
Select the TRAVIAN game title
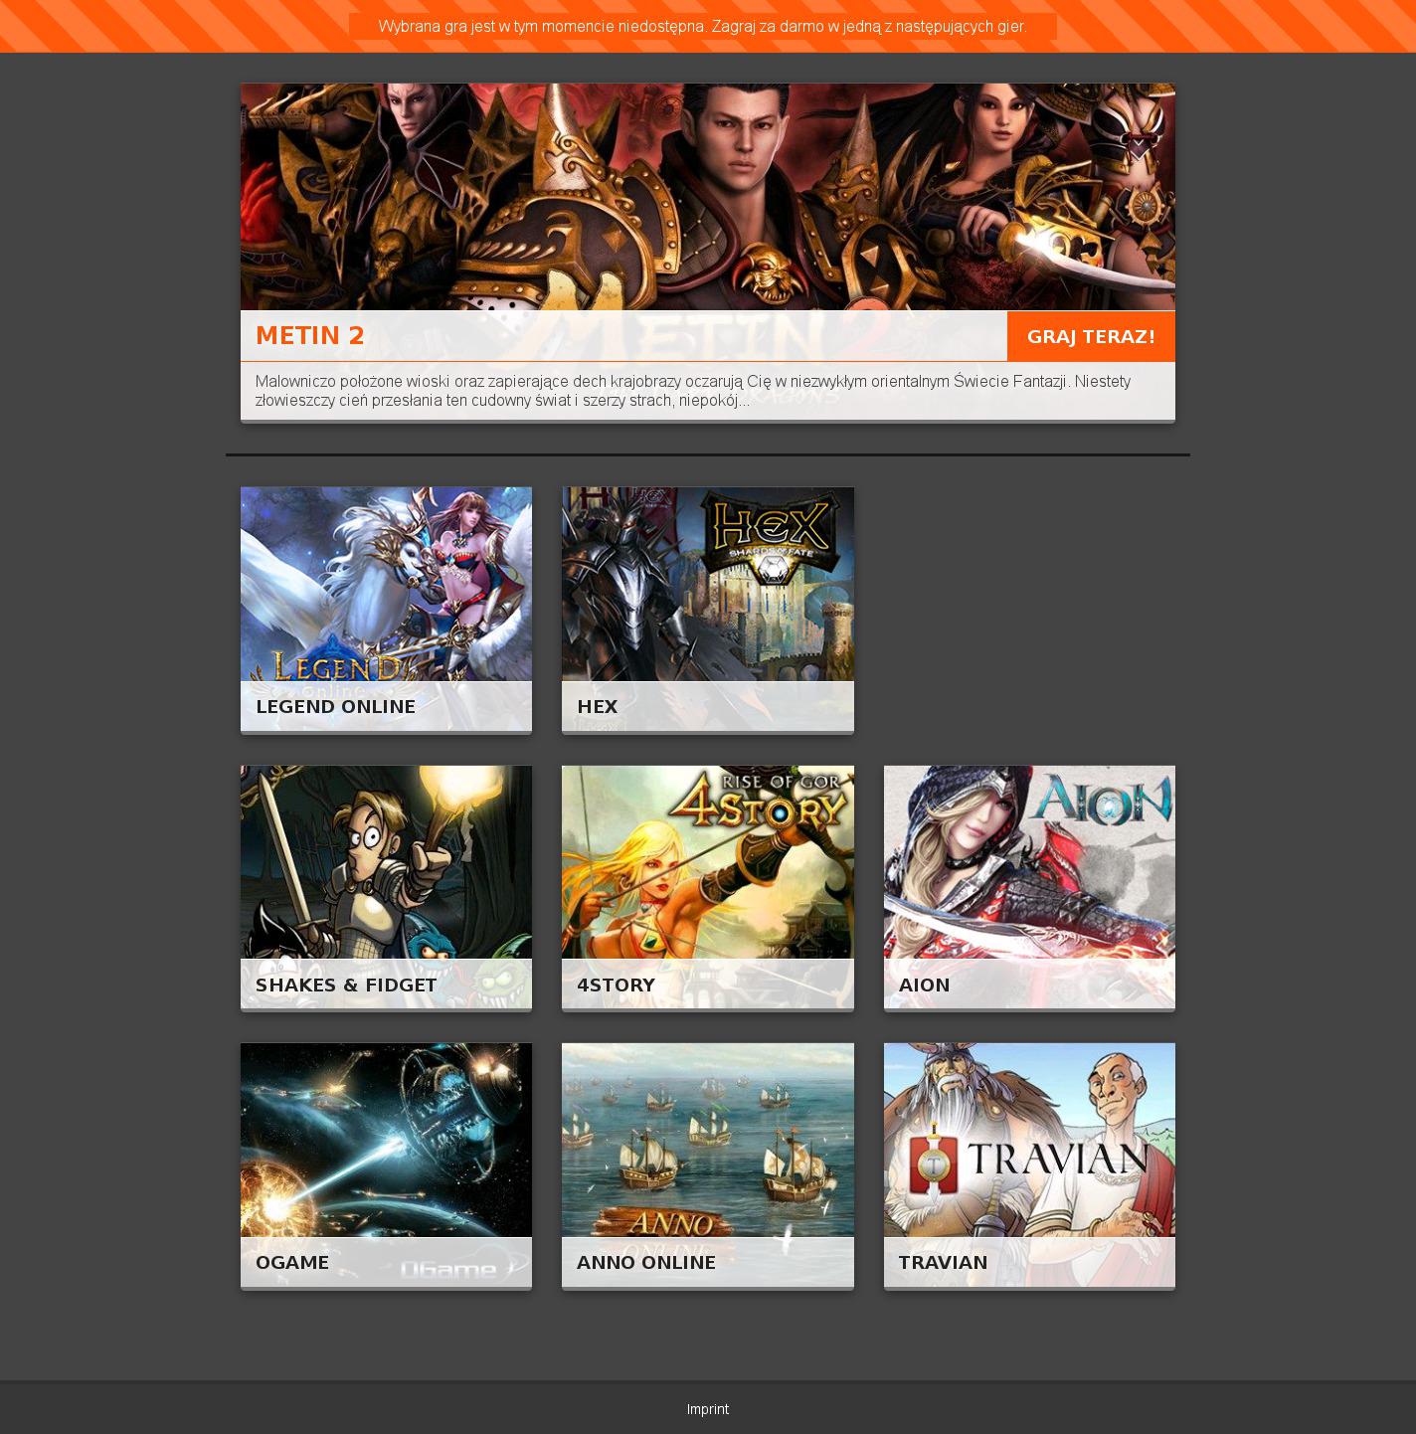943,1262
